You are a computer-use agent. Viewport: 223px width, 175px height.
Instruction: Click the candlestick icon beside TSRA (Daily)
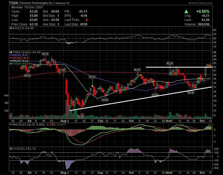tap(11, 52)
